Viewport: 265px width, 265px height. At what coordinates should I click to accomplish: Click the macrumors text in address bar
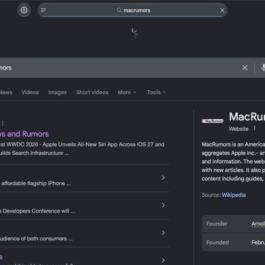tap(137, 11)
